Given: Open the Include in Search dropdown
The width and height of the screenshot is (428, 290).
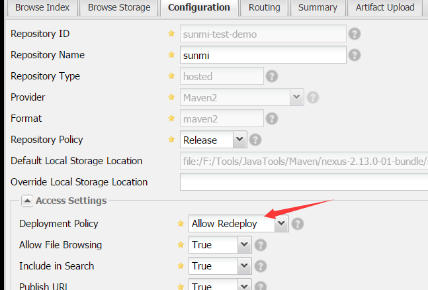Looking at the screenshot, I should coord(244,266).
